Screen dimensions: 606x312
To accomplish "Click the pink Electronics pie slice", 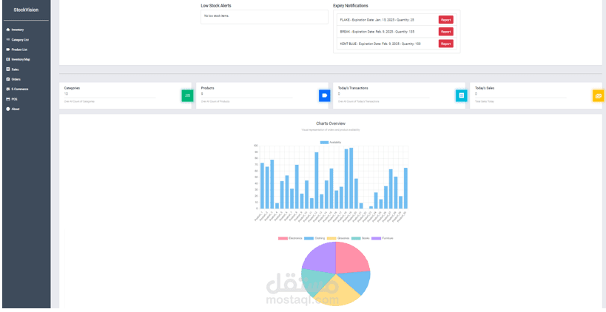I will coord(351,259).
